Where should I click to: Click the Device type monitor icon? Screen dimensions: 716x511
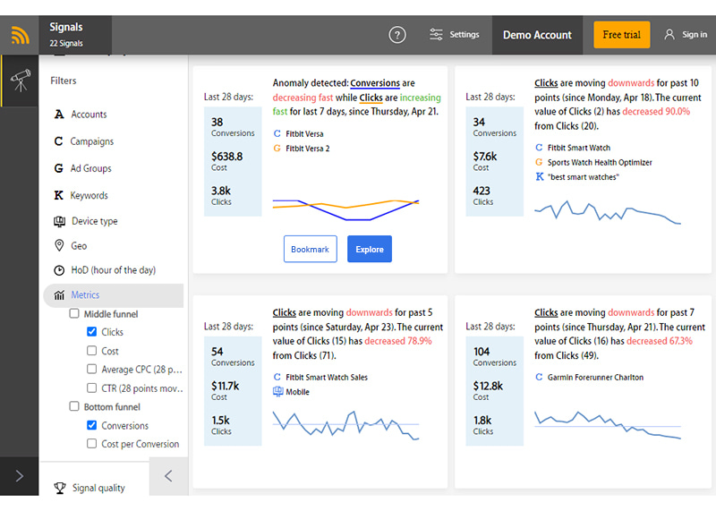coord(59,221)
